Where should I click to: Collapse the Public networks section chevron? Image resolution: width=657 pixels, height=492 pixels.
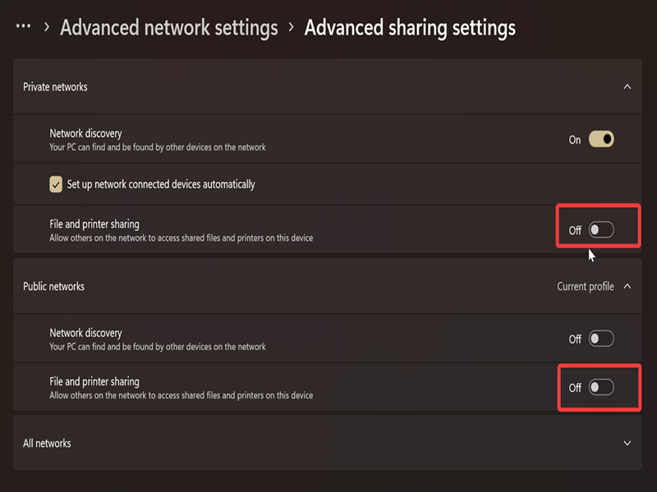(627, 286)
